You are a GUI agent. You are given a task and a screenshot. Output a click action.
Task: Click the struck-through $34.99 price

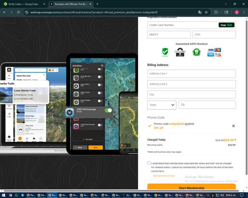[220, 140]
